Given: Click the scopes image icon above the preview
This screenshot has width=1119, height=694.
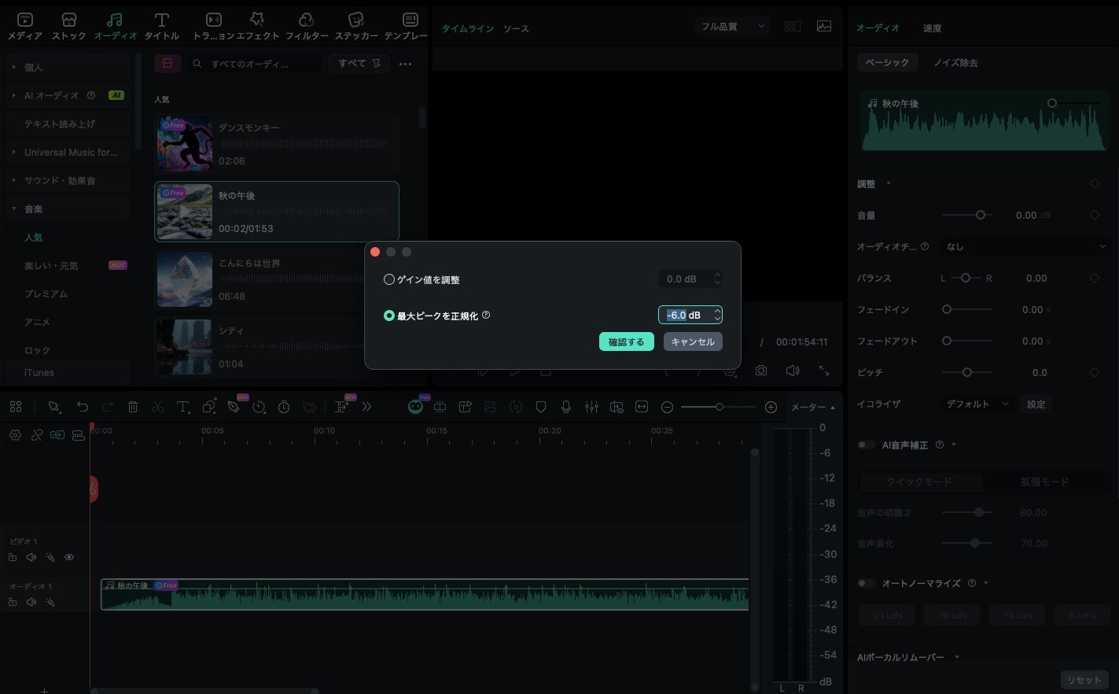Looking at the screenshot, I should (x=824, y=26).
